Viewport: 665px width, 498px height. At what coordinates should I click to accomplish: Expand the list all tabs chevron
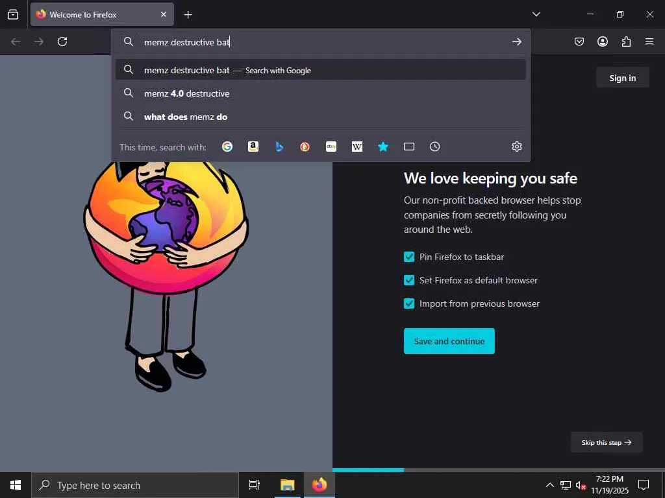536,14
